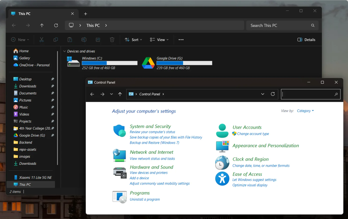Click the Appearance and Personalization monitor icon
Viewport: 348px width, 219px height.
pos(222,146)
